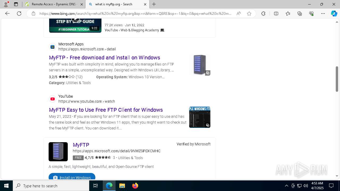Click page scrollbar down arrow
The width and height of the screenshot is (340, 191).
pos(337,176)
